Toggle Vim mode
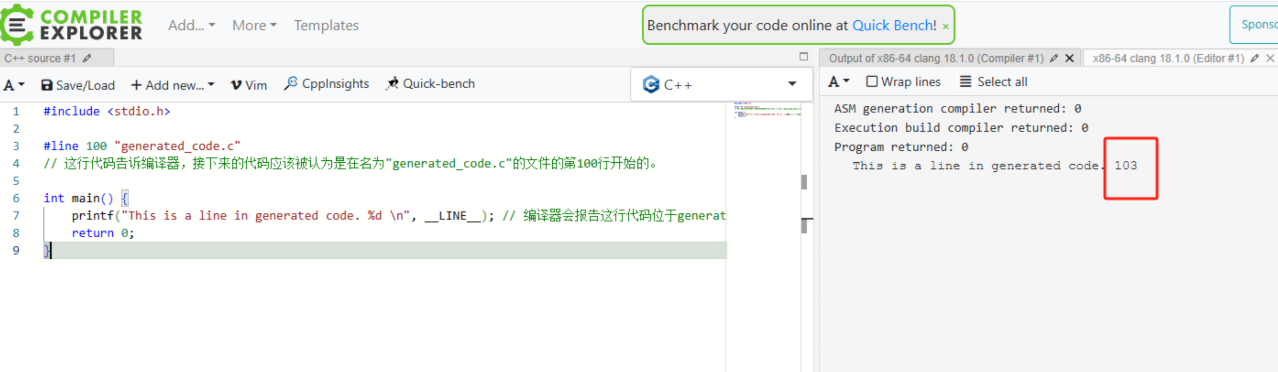The image size is (1278, 372). 249,85
